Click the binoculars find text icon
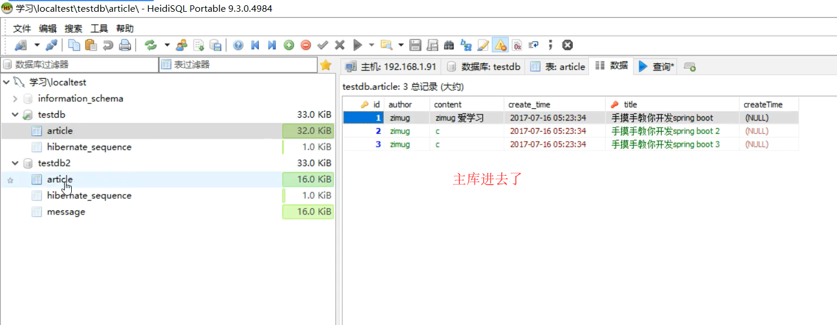The image size is (837, 325). pyautogui.click(x=449, y=45)
